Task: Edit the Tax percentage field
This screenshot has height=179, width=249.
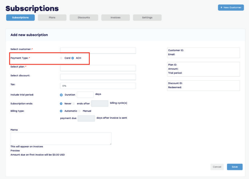Action: (x=98, y=86)
